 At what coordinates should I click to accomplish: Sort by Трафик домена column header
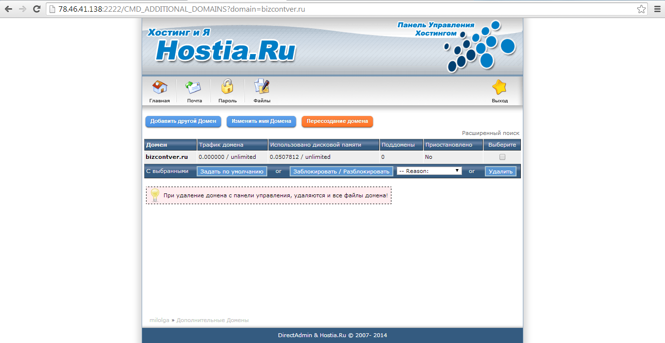pyautogui.click(x=221, y=145)
